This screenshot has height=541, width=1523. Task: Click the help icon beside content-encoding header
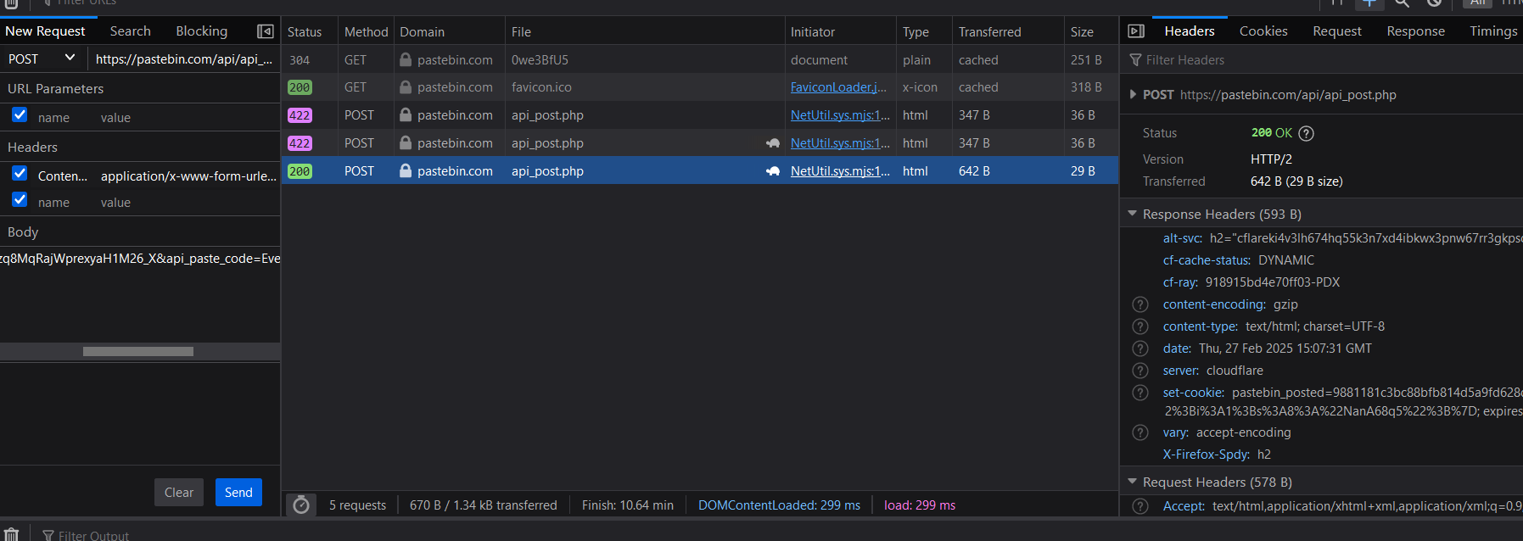click(1140, 304)
